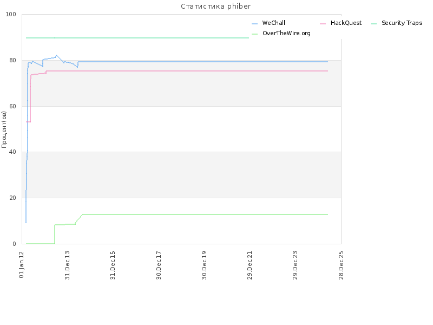The width and height of the screenshot is (433, 325).
Task: Click the chart title Статистика phiber
Action: [215, 6]
